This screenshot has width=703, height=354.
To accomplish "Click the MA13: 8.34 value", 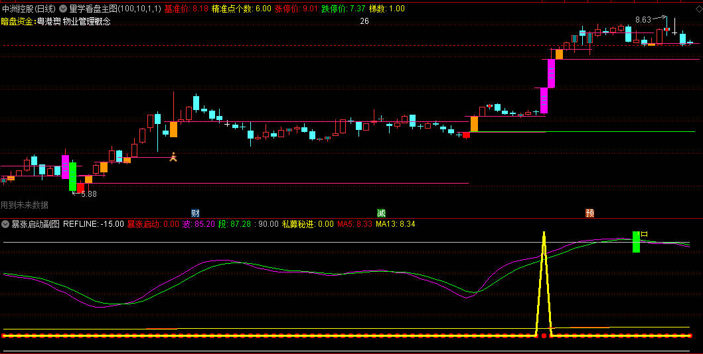I will 396,224.
